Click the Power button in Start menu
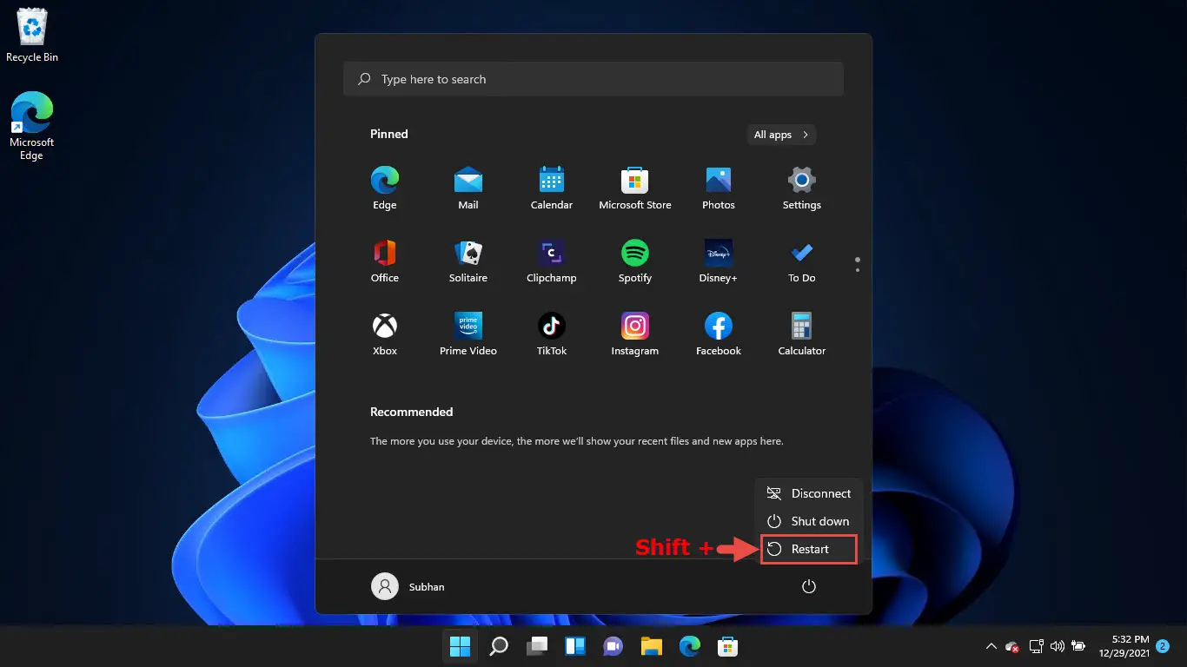 tap(808, 587)
